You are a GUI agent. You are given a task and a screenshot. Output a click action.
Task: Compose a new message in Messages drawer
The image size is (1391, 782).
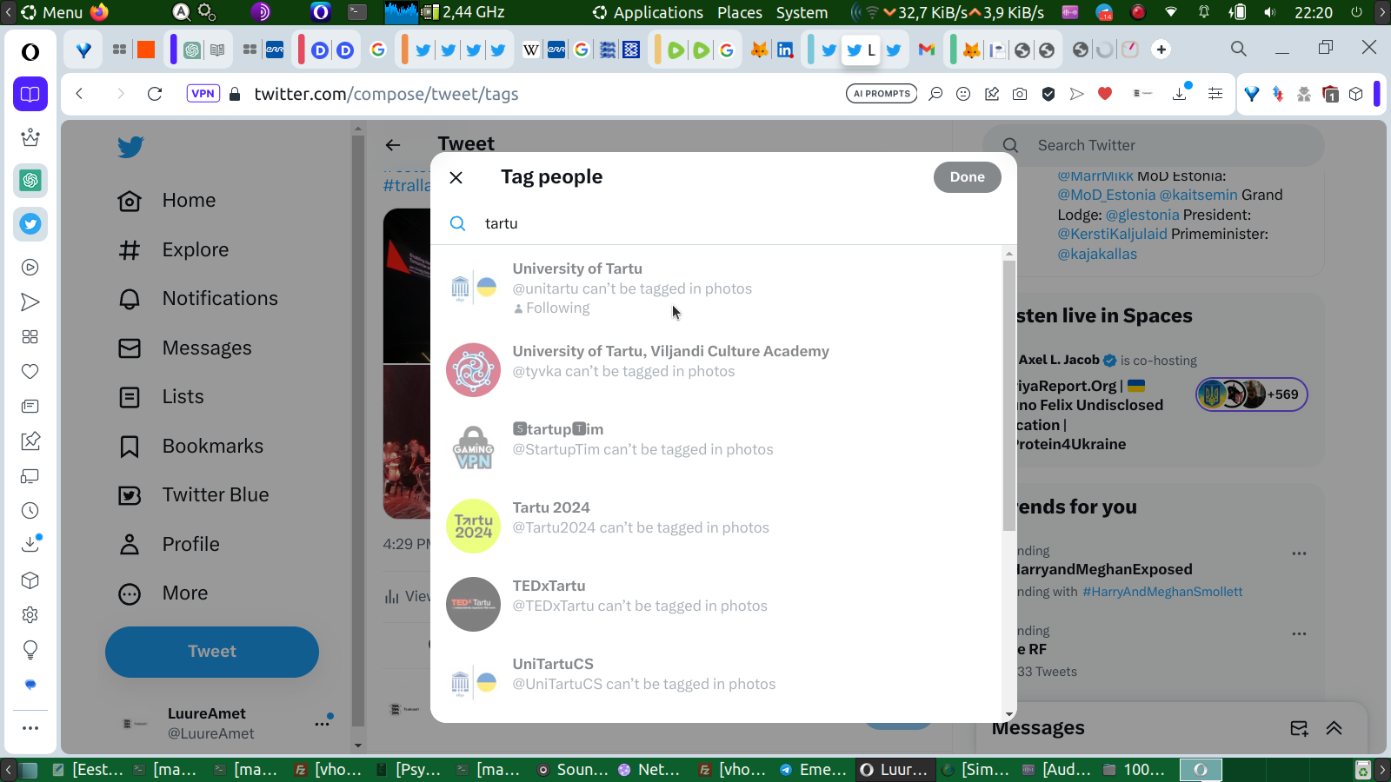(x=1299, y=728)
